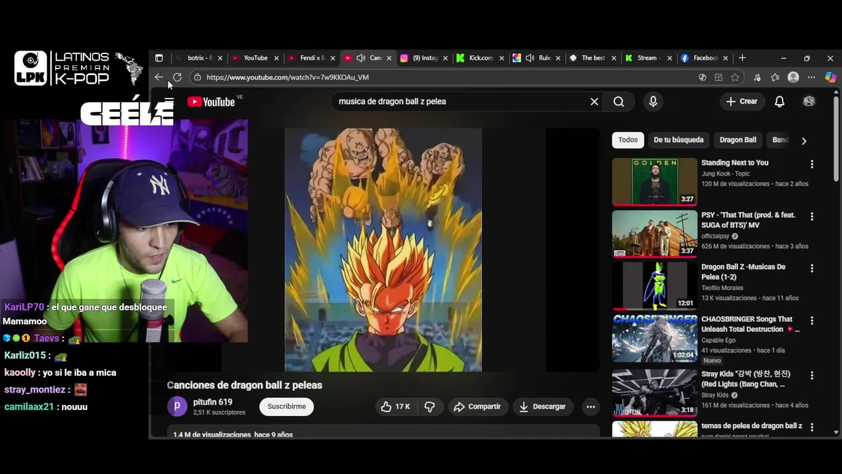Click the site info lock icon

click(x=197, y=77)
